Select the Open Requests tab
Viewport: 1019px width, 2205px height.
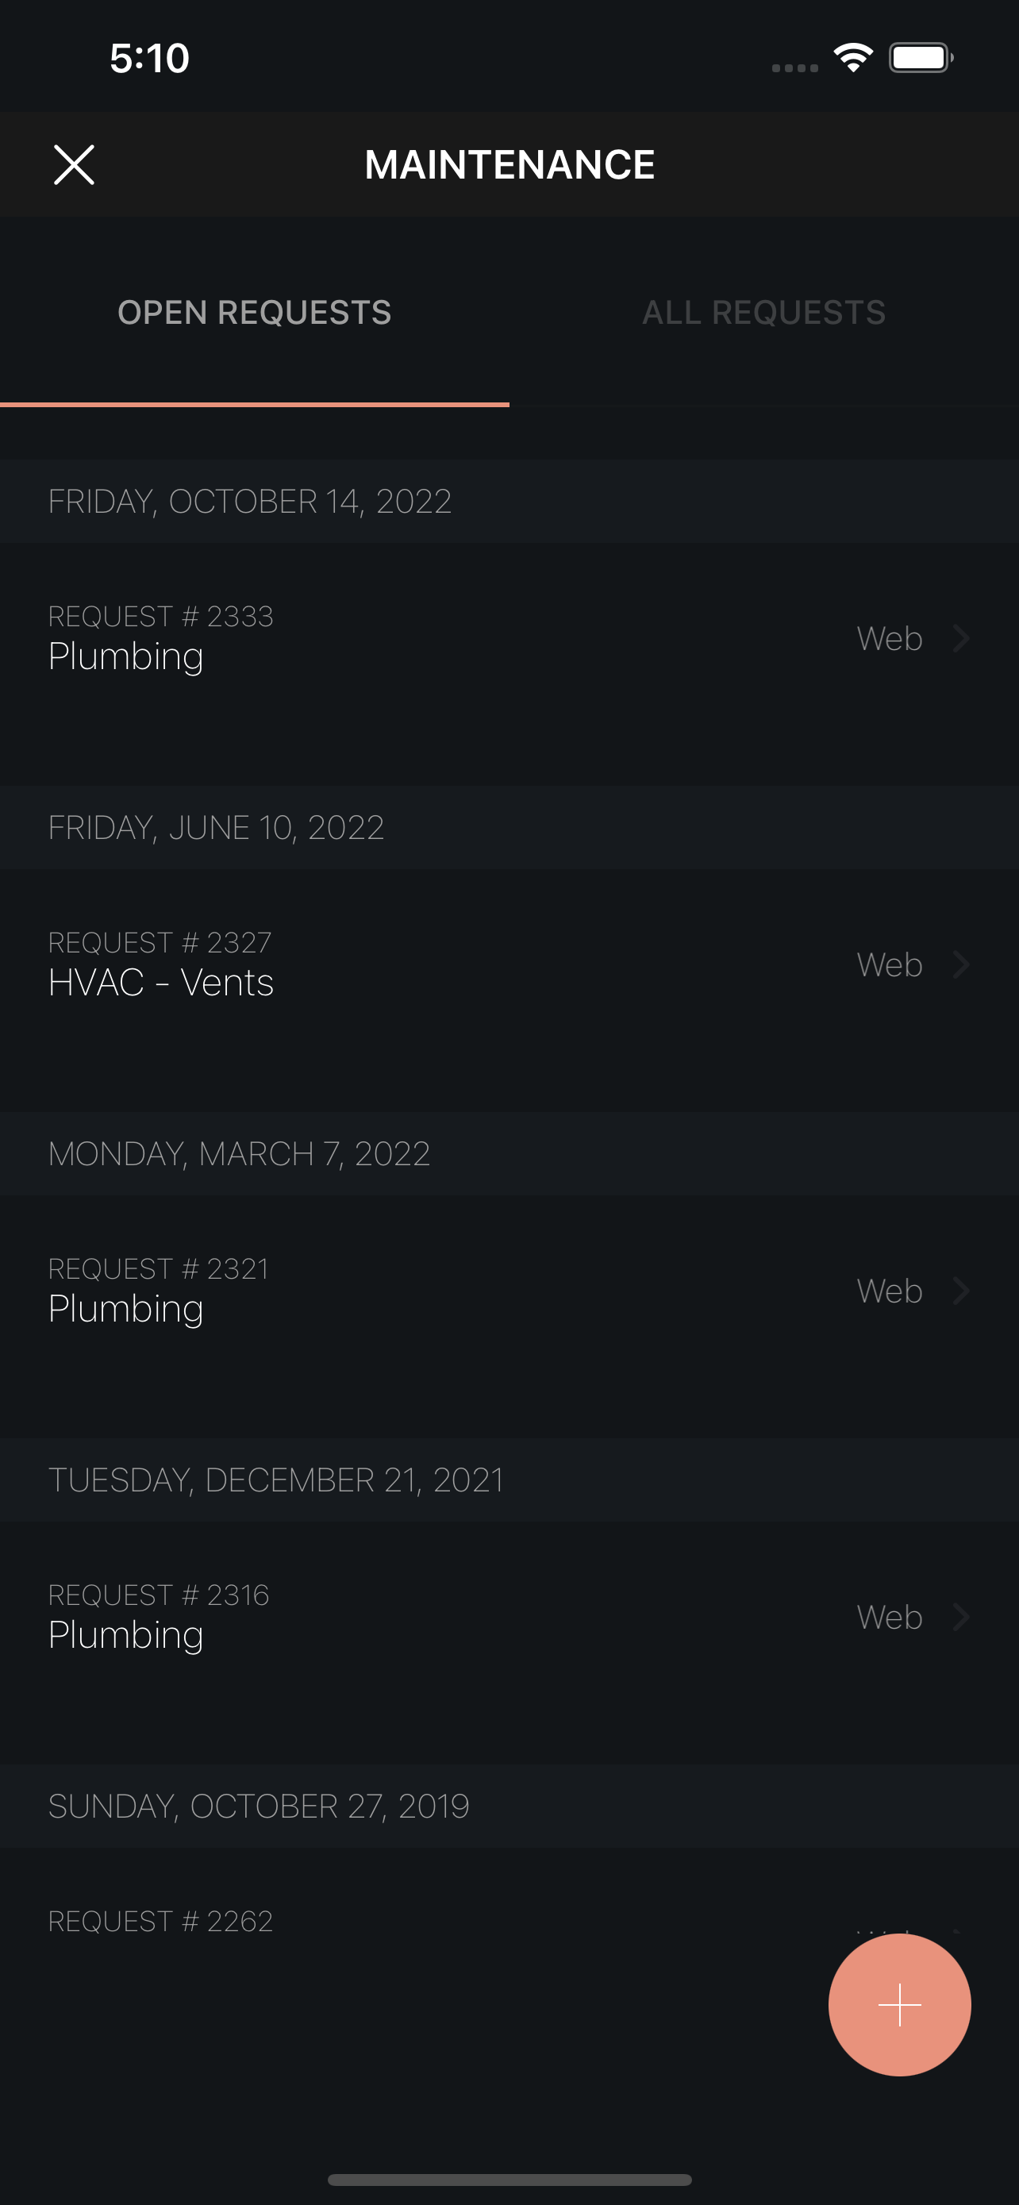tap(255, 313)
